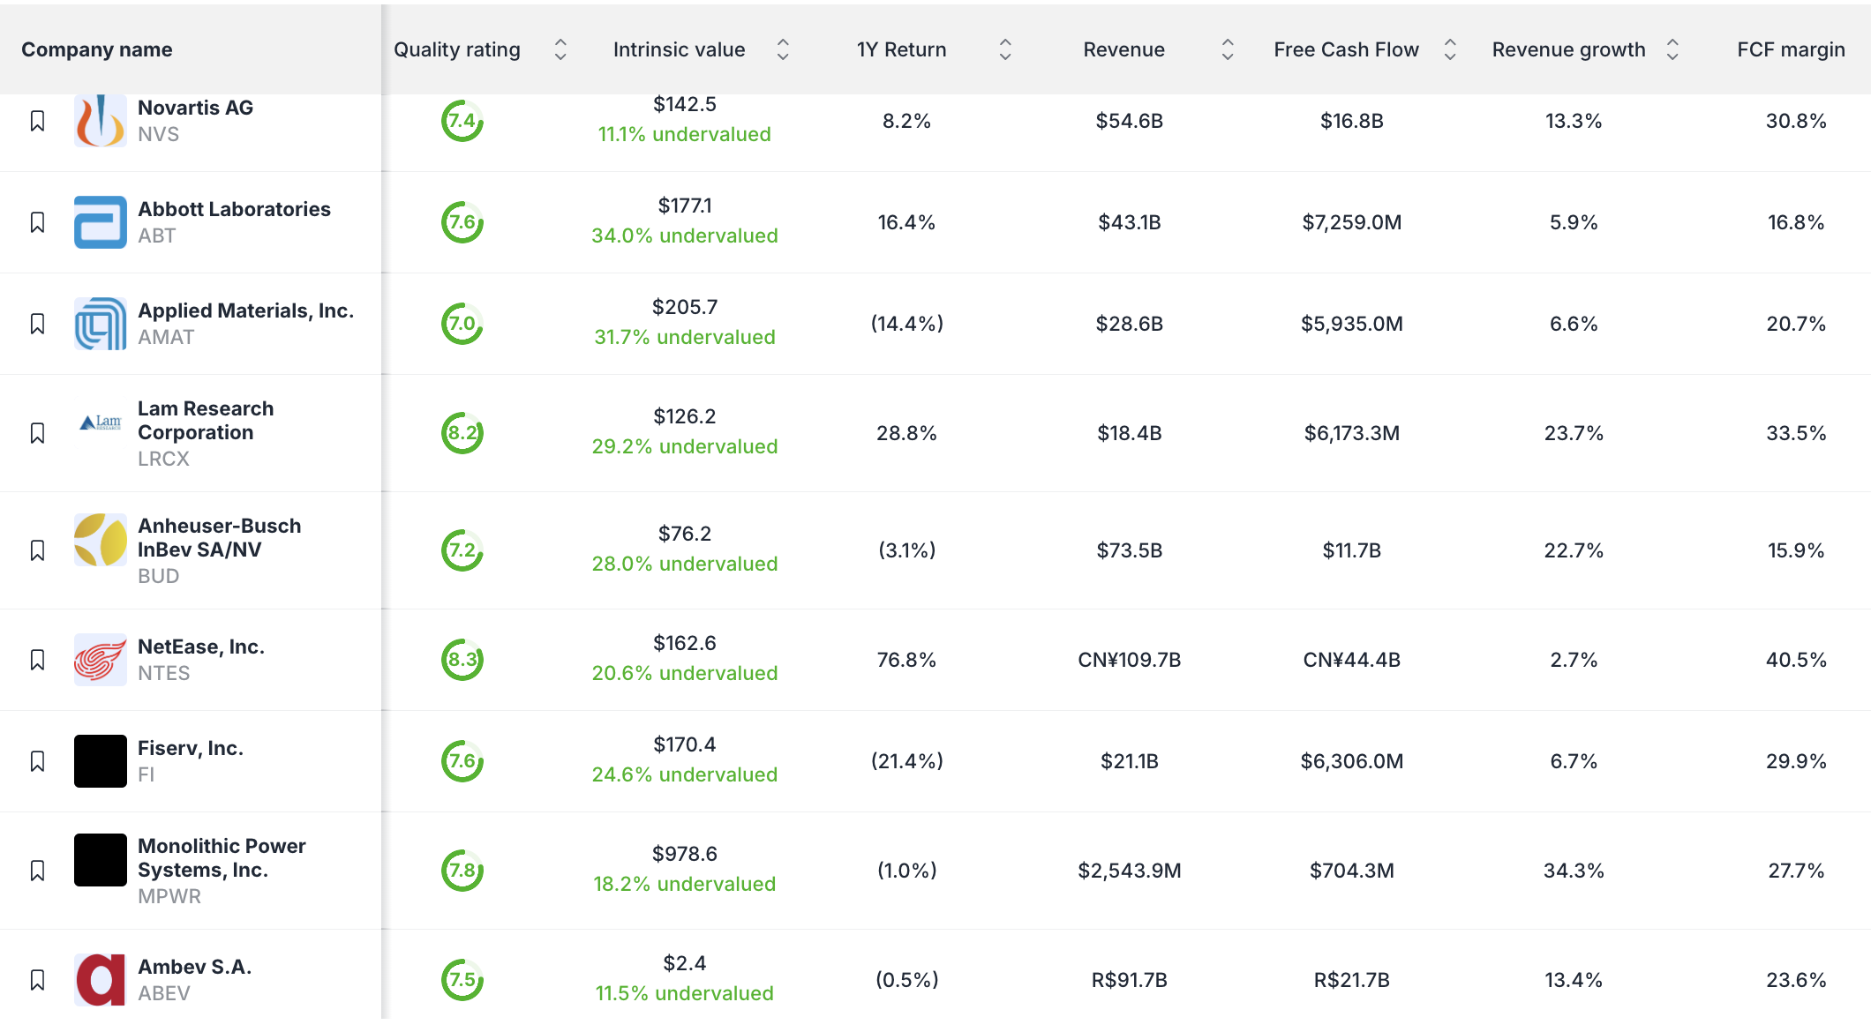Toggle bookmark for Monolithic Power Systems
The width and height of the screenshot is (1871, 1032).
click(37, 871)
